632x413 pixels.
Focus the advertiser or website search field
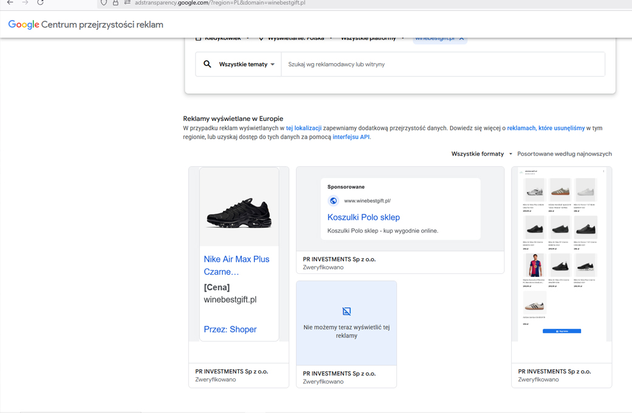coord(442,64)
